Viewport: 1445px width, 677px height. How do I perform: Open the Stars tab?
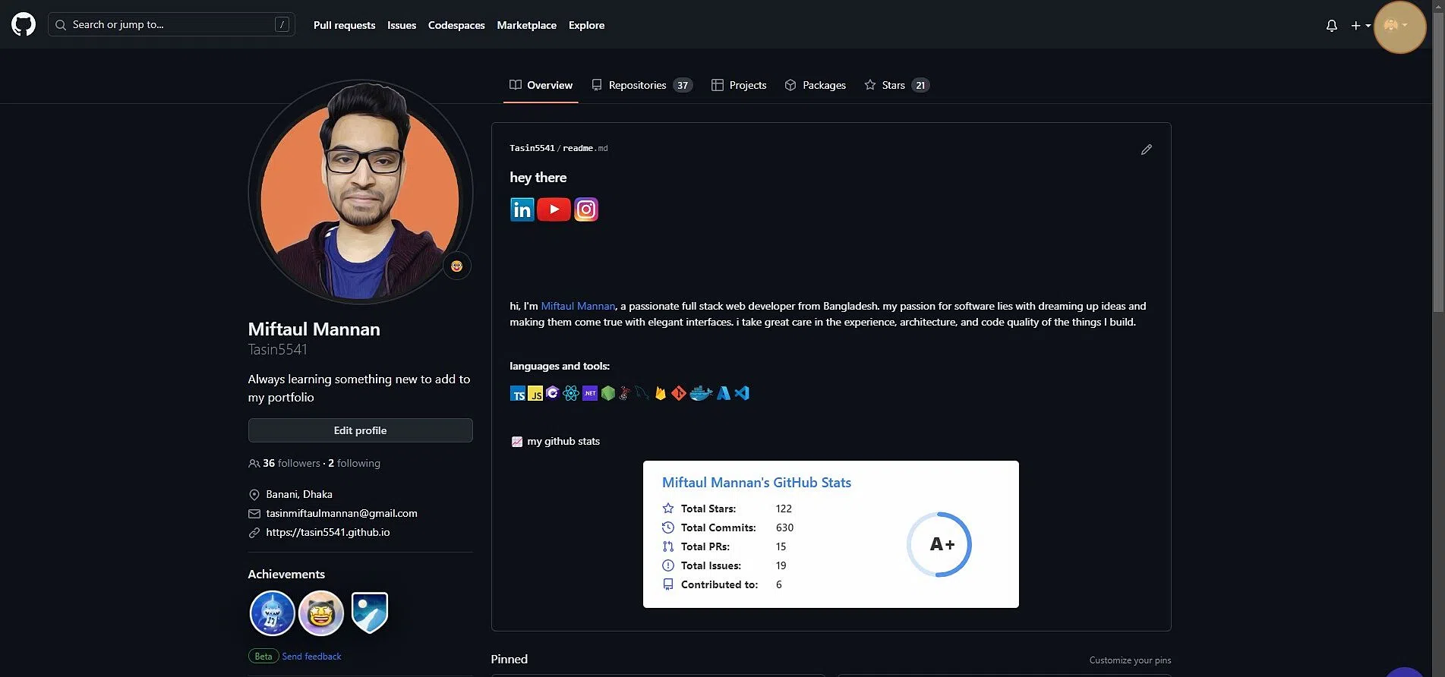[897, 85]
